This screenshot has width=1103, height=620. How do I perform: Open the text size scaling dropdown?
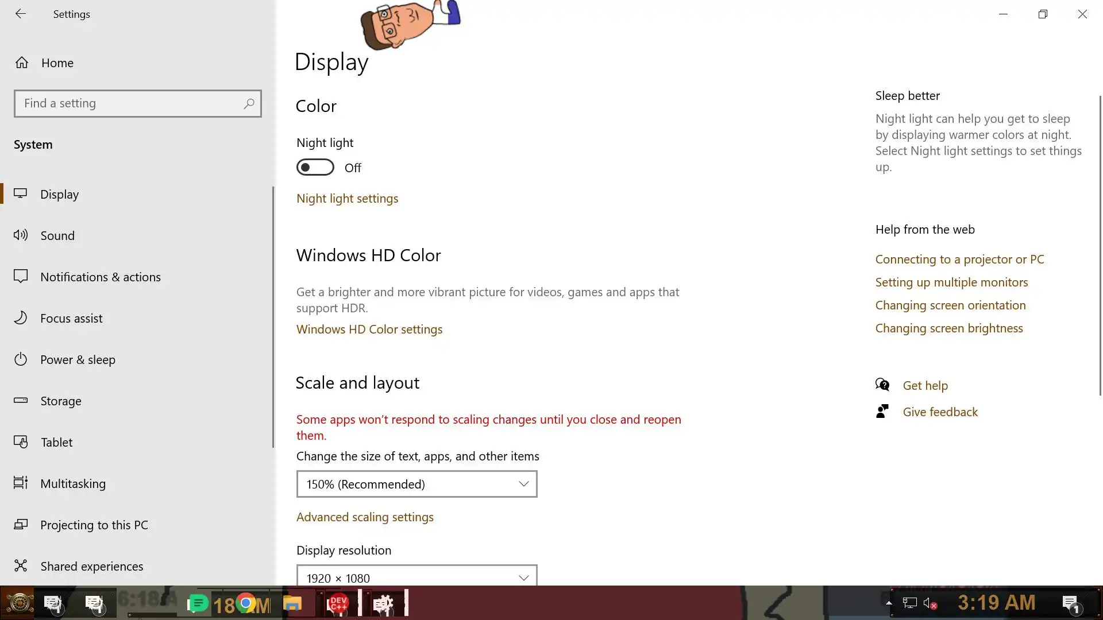416,484
